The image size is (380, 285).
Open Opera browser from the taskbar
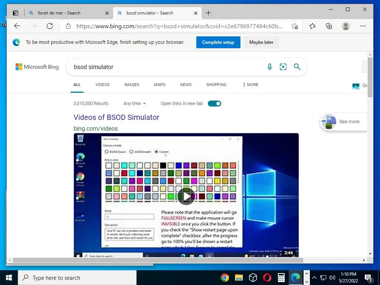[267, 278]
